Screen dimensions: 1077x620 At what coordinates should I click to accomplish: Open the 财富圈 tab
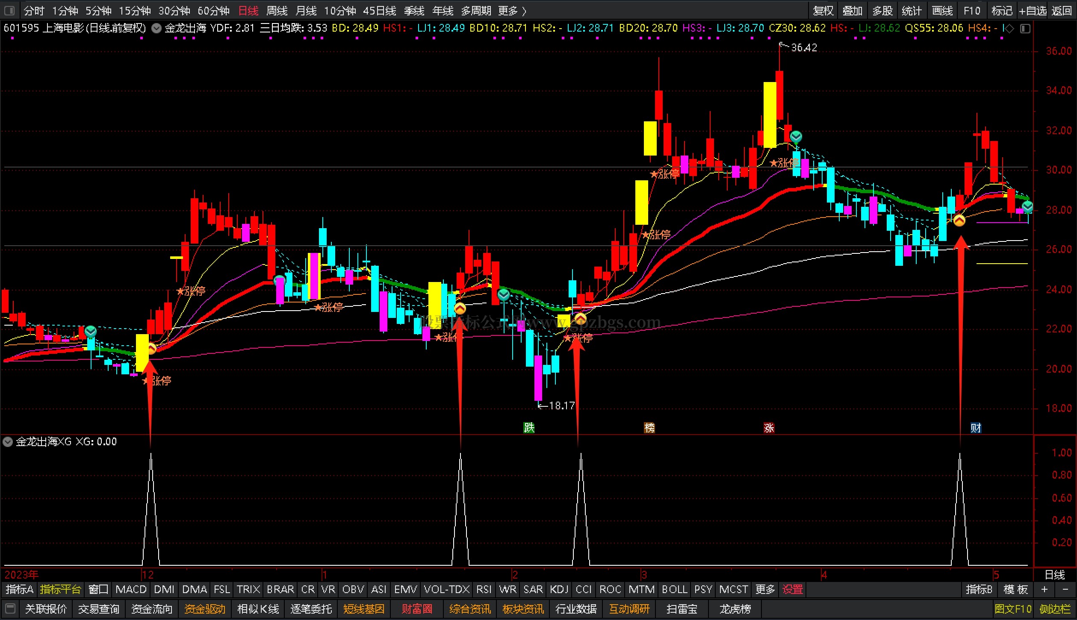[417, 609]
